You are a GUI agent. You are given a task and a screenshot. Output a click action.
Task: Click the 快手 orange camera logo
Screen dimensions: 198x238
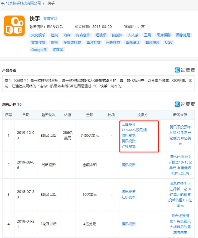tap(14, 26)
